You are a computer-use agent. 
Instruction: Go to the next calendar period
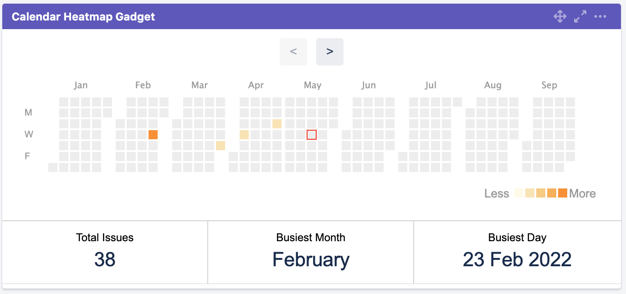point(330,52)
